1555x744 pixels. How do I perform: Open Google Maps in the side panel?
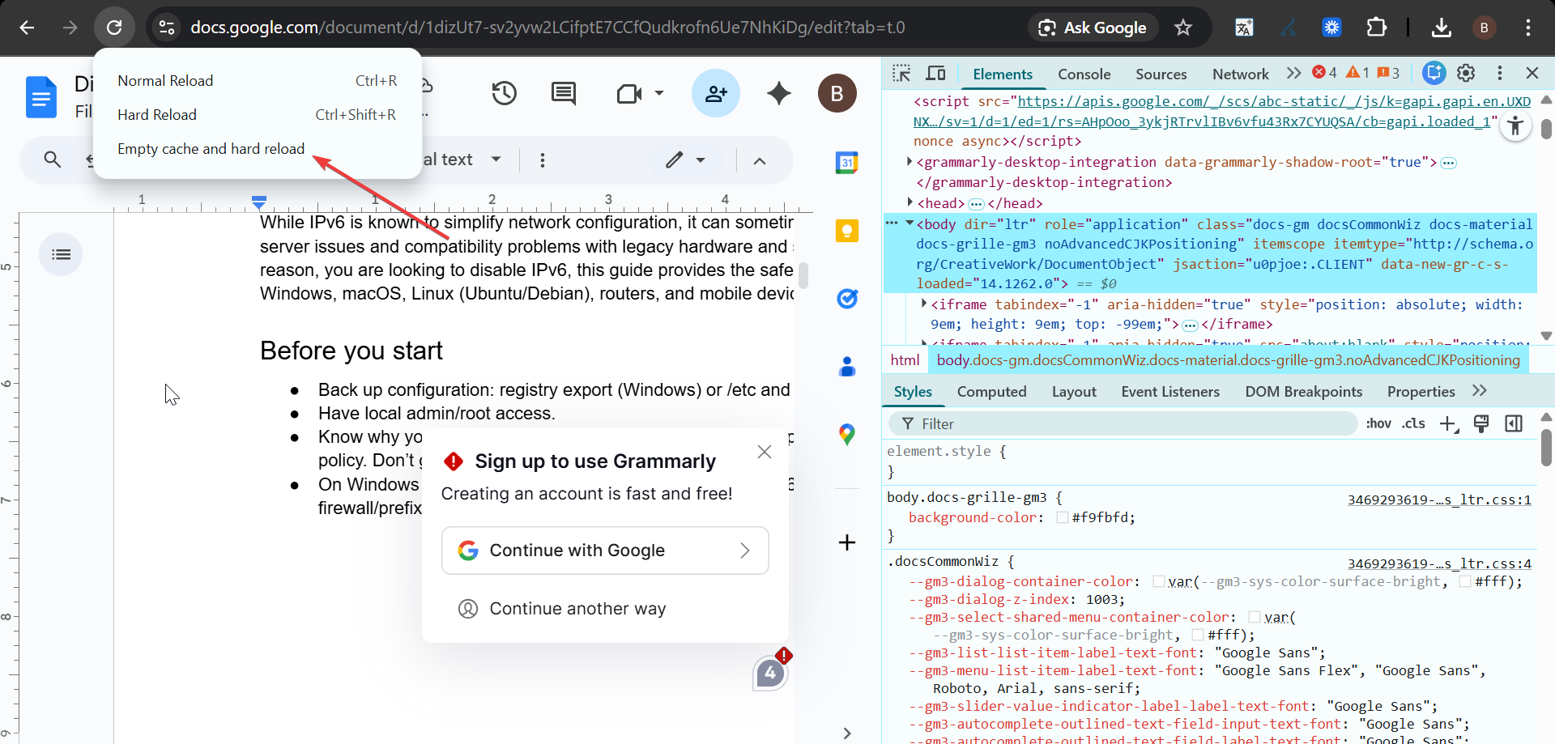[x=847, y=435]
